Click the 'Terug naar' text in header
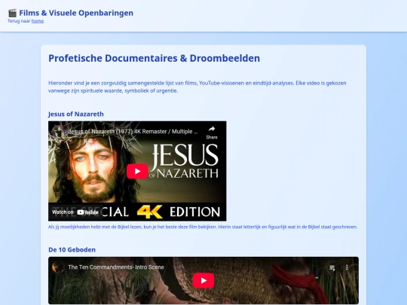 pyautogui.click(x=19, y=21)
